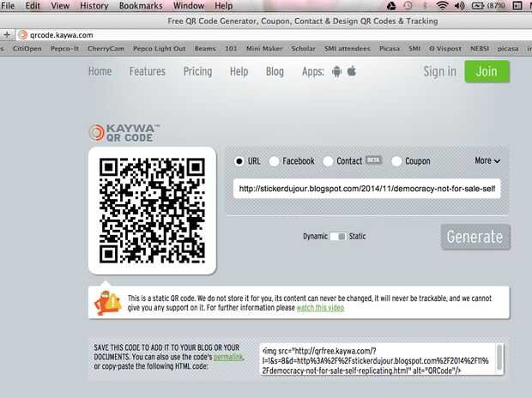Click the embed code box scrollbar

pyautogui.click(x=499, y=358)
